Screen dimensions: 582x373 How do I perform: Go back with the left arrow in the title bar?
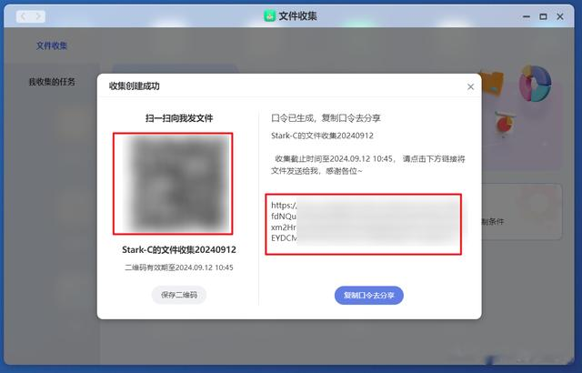pos(24,16)
